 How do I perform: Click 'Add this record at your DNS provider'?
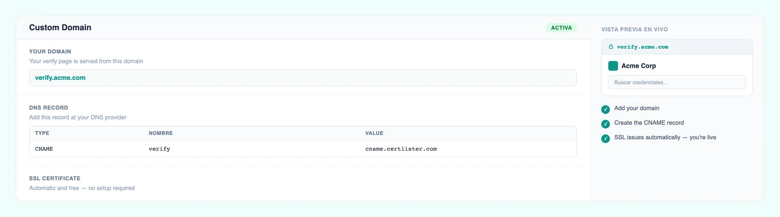78,117
